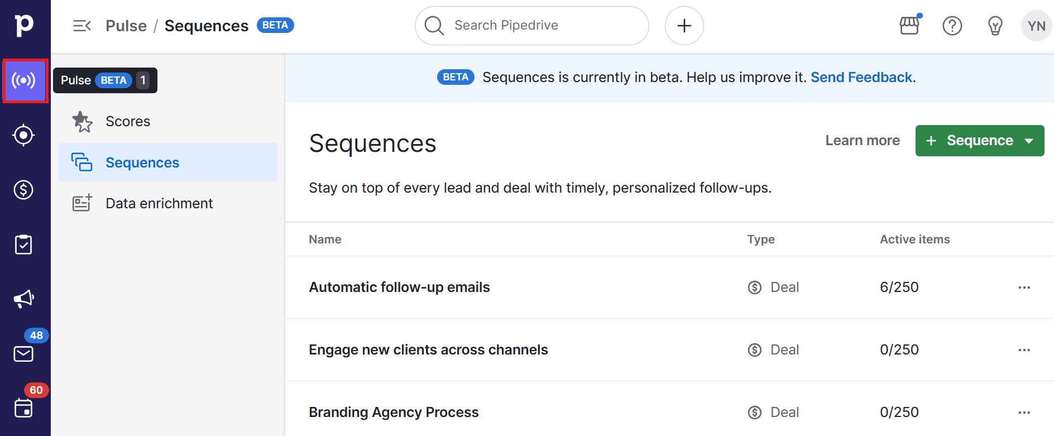The height and width of the screenshot is (436, 1054).
Task: Open more options for Automatic follow-up emails
Action: [1024, 288]
